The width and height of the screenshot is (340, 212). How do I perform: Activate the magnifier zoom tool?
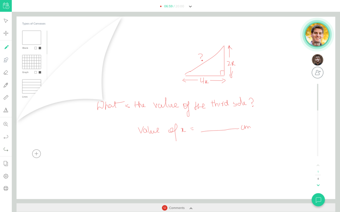coord(6,124)
